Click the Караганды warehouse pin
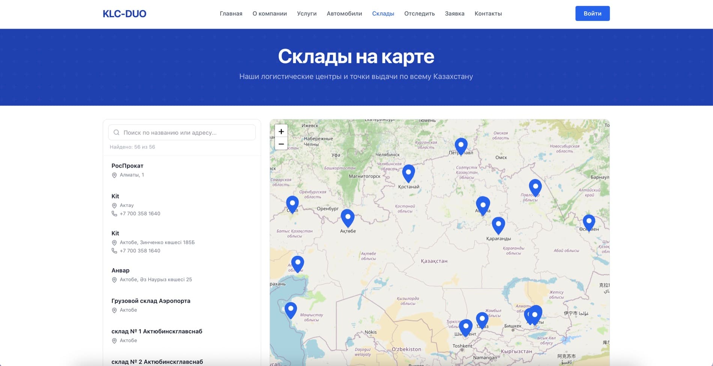713x366 pixels. pyautogui.click(x=498, y=226)
